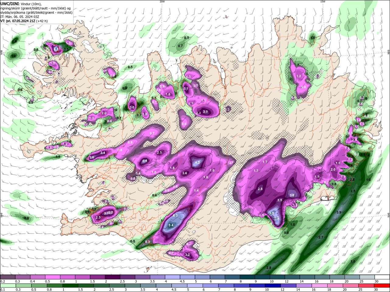Click the 'rigning/skúrir' rain legend description line

click(36, 8)
